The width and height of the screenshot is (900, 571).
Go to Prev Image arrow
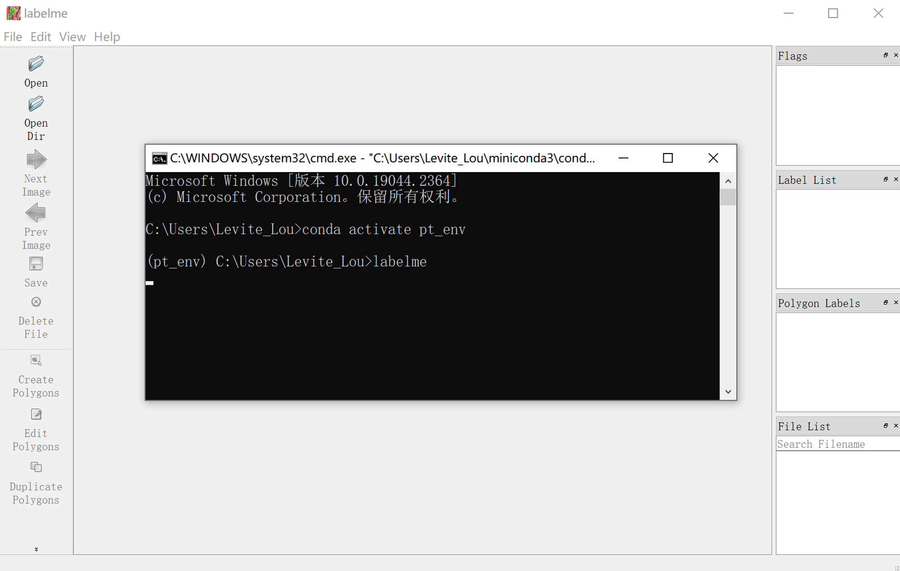tap(36, 213)
